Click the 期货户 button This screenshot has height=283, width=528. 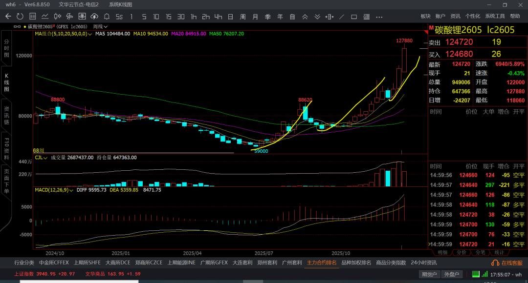pyautogui.click(x=430, y=274)
